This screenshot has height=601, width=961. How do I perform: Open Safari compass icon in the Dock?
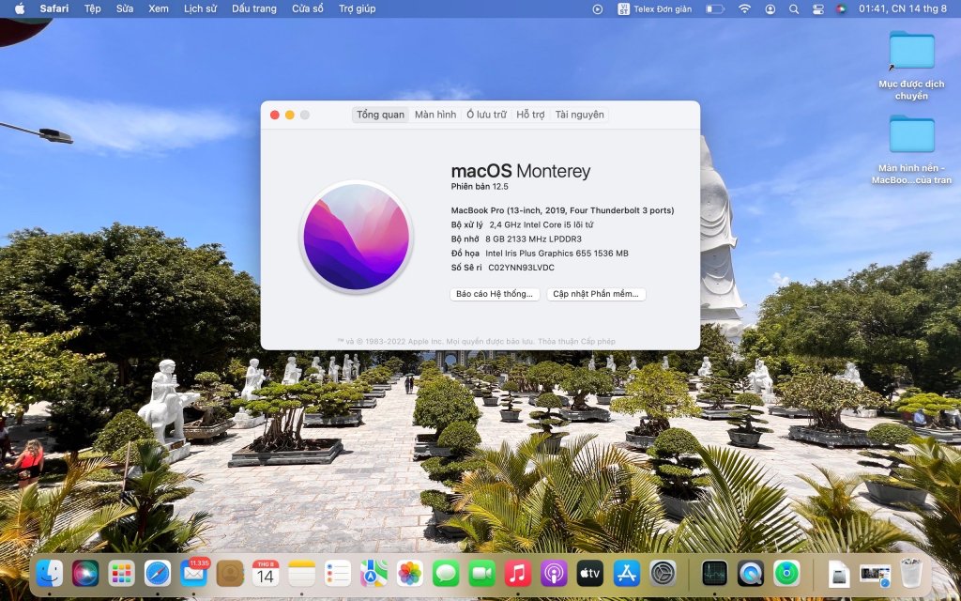tap(158, 574)
